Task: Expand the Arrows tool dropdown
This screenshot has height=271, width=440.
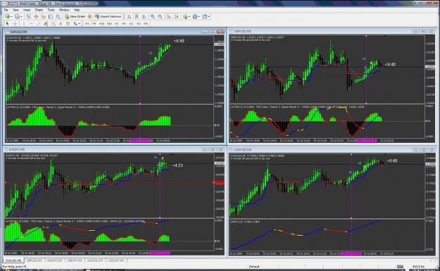Action: coord(80,23)
